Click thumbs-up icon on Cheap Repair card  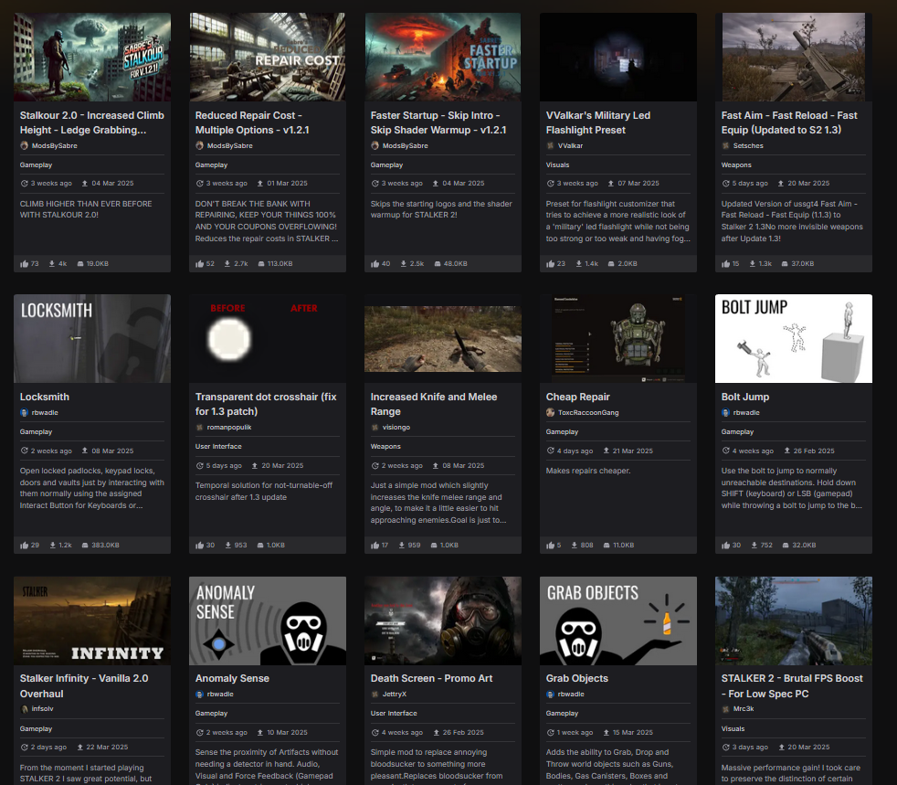pyautogui.click(x=550, y=546)
